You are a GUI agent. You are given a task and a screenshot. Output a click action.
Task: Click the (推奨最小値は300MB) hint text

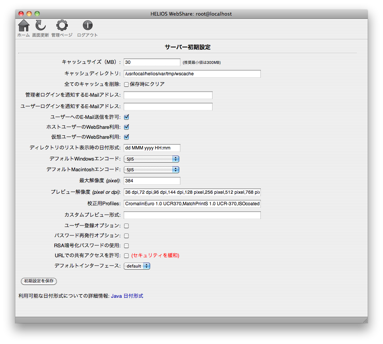click(202, 62)
